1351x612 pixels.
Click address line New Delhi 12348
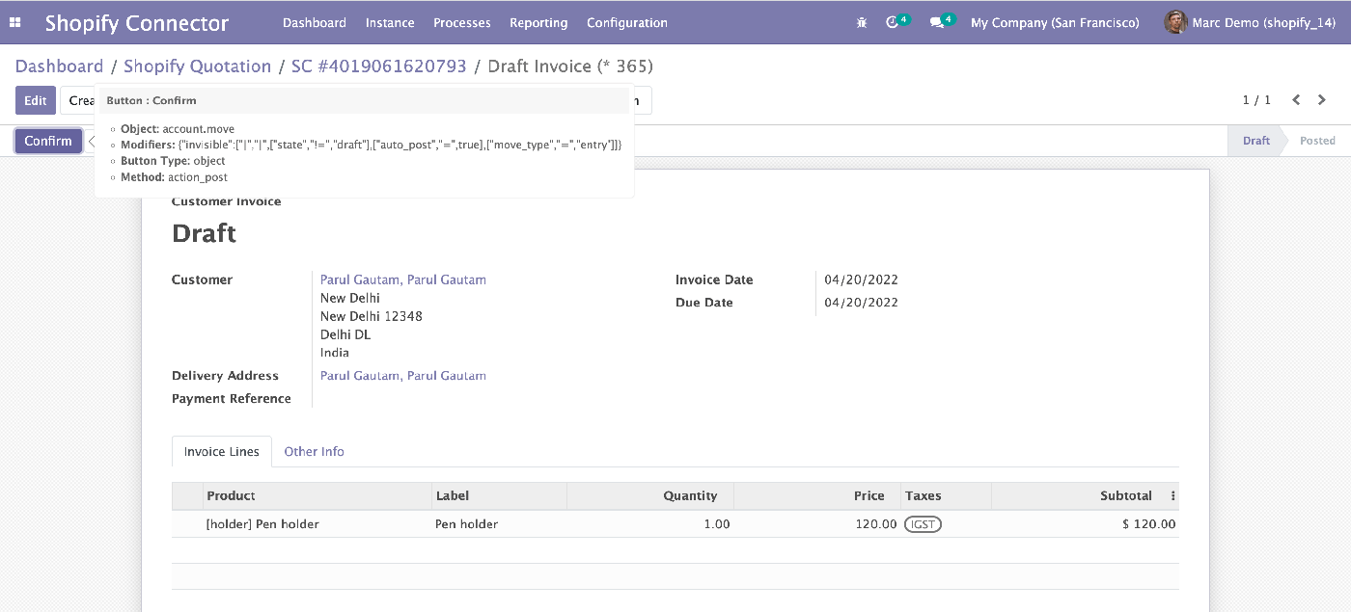372,316
